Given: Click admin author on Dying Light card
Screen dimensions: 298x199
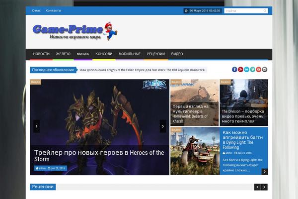Looking at the screenshot, I should tap(227, 153).
